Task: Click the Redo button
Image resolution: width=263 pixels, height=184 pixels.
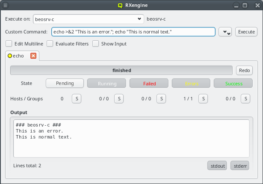Action: (x=244, y=70)
